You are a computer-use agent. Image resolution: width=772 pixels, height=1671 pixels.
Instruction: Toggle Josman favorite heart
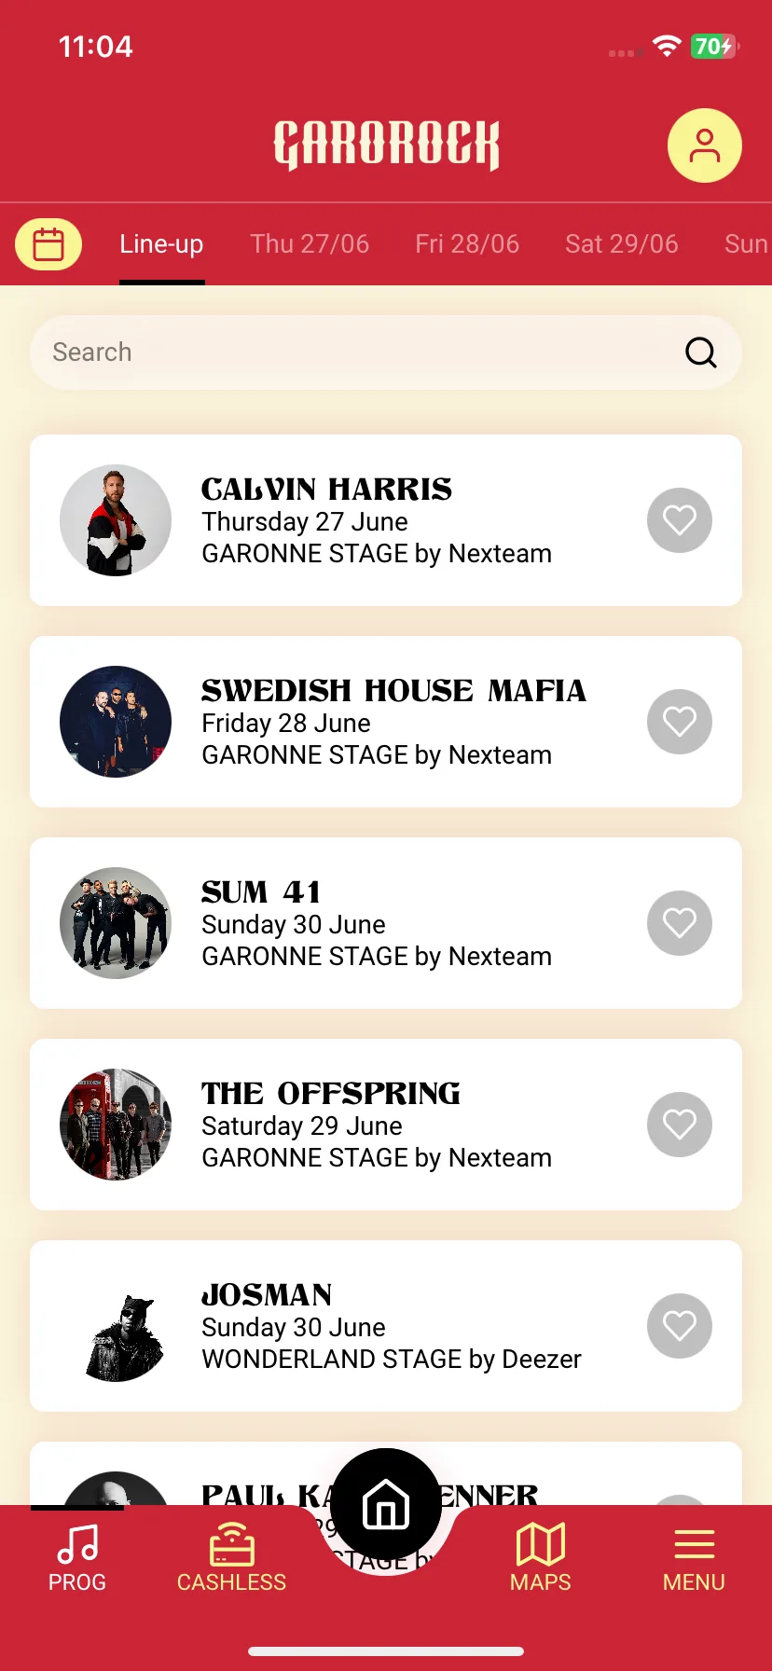coord(680,1326)
